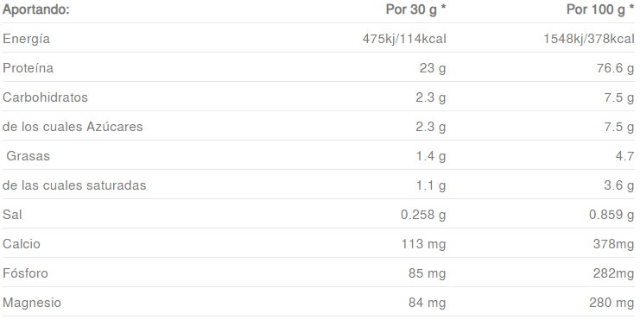Select the 'Calcio' row label

[x=22, y=244]
